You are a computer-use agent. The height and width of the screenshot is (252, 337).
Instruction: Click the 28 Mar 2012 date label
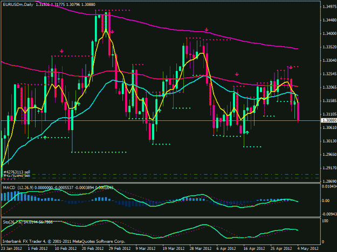click(x=201, y=249)
